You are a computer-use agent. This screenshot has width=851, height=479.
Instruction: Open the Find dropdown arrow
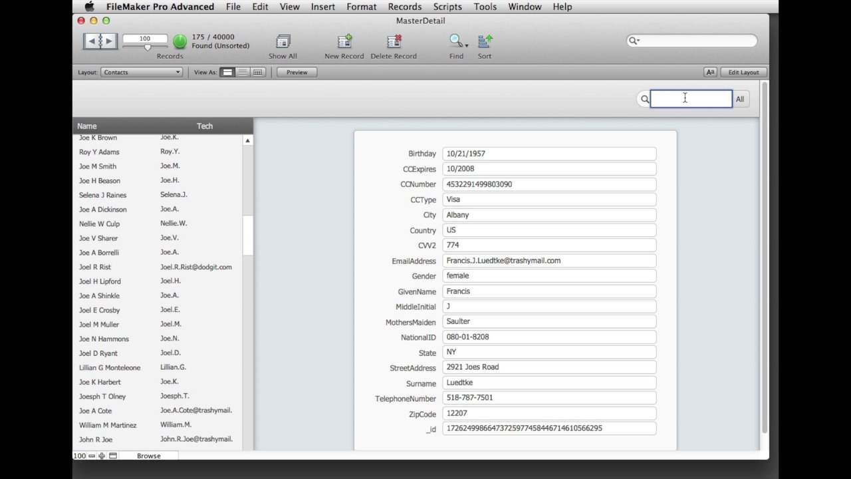pyautogui.click(x=467, y=46)
